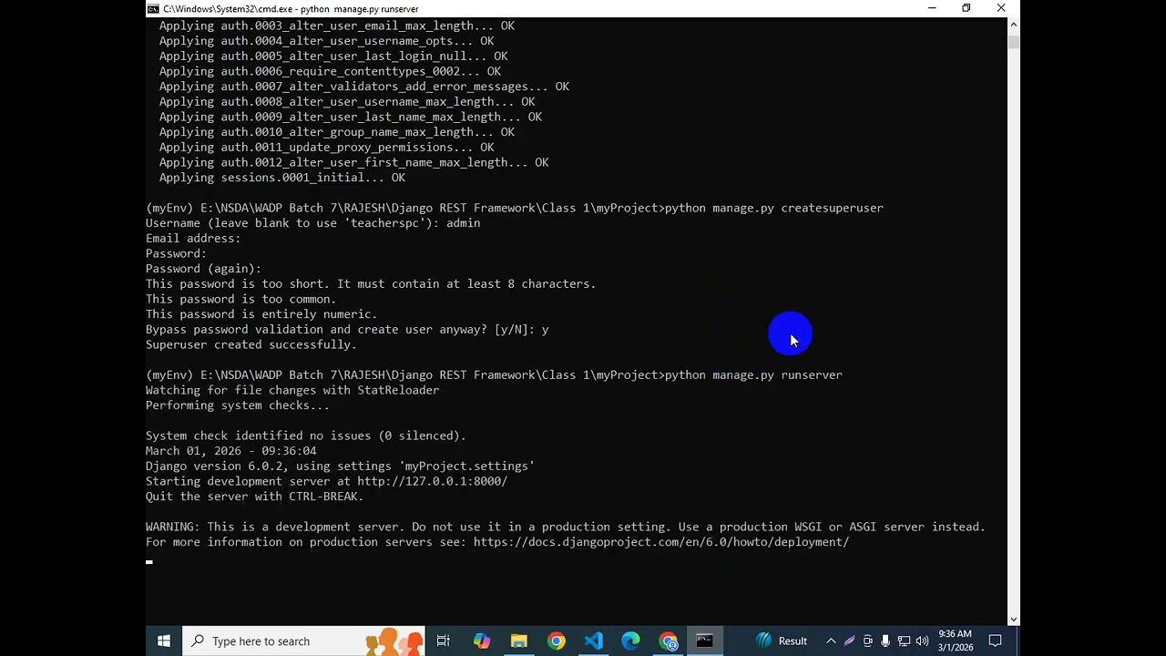Click the 'Email address:' prompt line
The height and width of the screenshot is (656, 1166).
tap(193, 238)
